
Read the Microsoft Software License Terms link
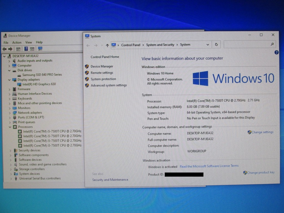click(x=209, y=166)
